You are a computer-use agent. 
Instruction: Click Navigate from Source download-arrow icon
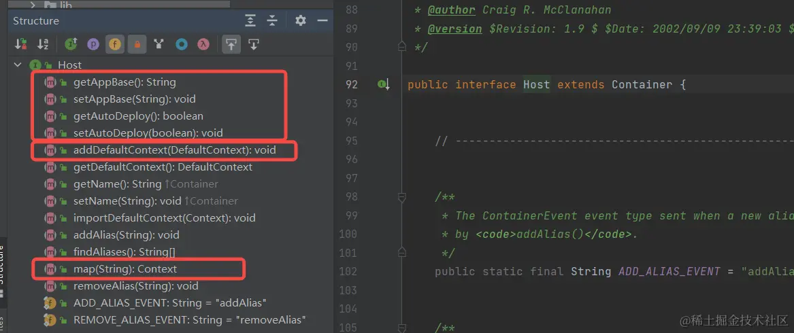tap(254, 44)
